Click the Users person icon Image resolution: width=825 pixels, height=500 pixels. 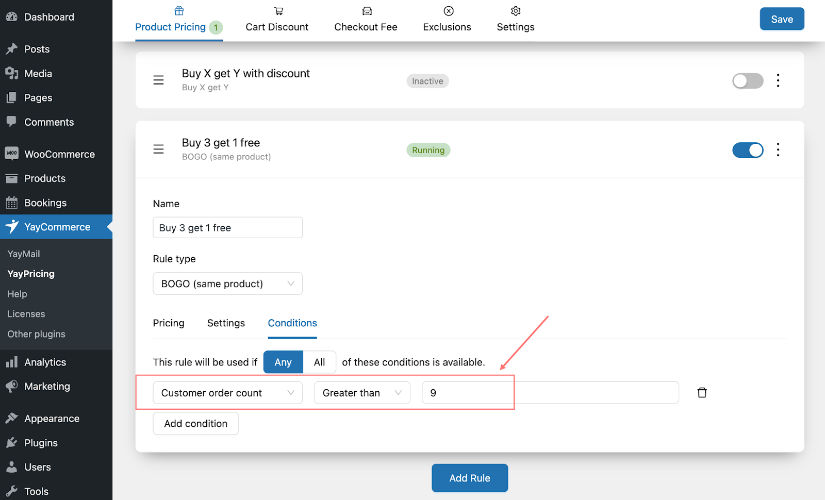coord(11,466)
